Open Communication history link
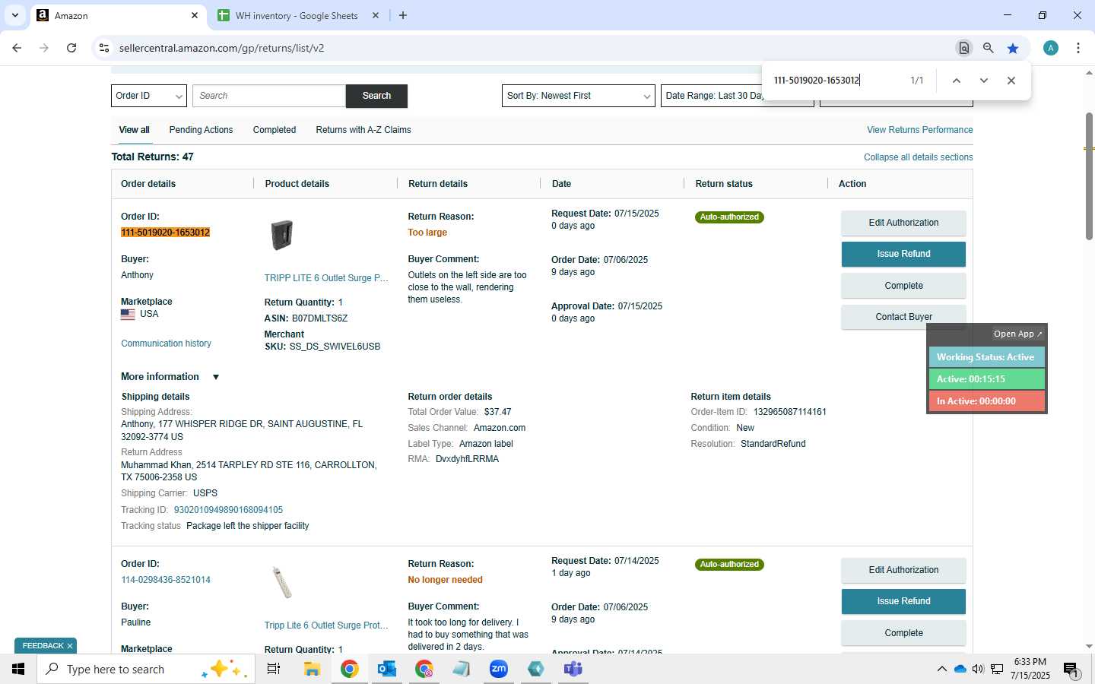Viewport: 1095px width, 684px height. tap(166, 344)
